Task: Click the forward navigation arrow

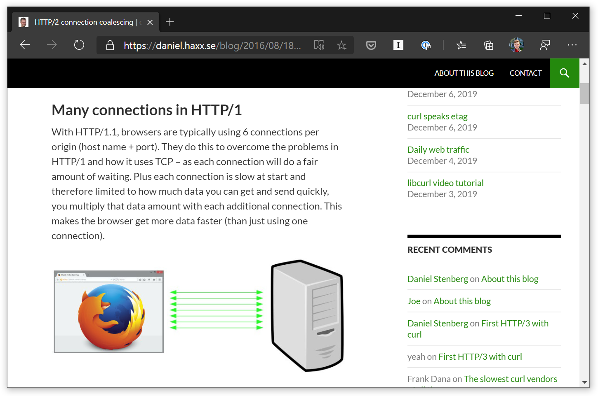Action: 52,45
